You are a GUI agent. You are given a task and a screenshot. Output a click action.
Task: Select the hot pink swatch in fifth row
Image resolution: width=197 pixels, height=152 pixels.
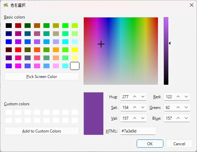pos(18,58)
